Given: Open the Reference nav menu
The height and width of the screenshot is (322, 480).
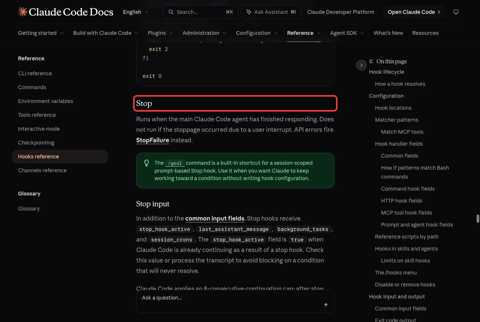Looking at the screenshot, I should pyautogui.click(x=304, y=33).
